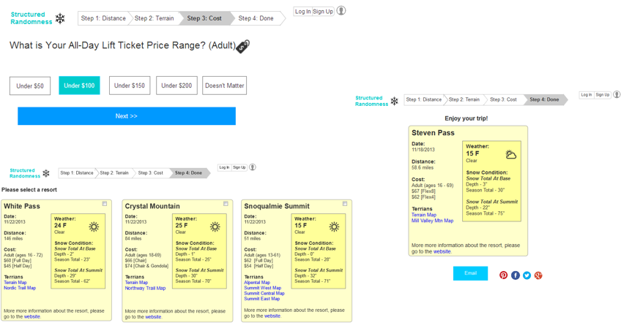This screenshot has height=328, width=621.
Task: Open Step 2: Terrain in resort selection header
Action: point(114,172)
